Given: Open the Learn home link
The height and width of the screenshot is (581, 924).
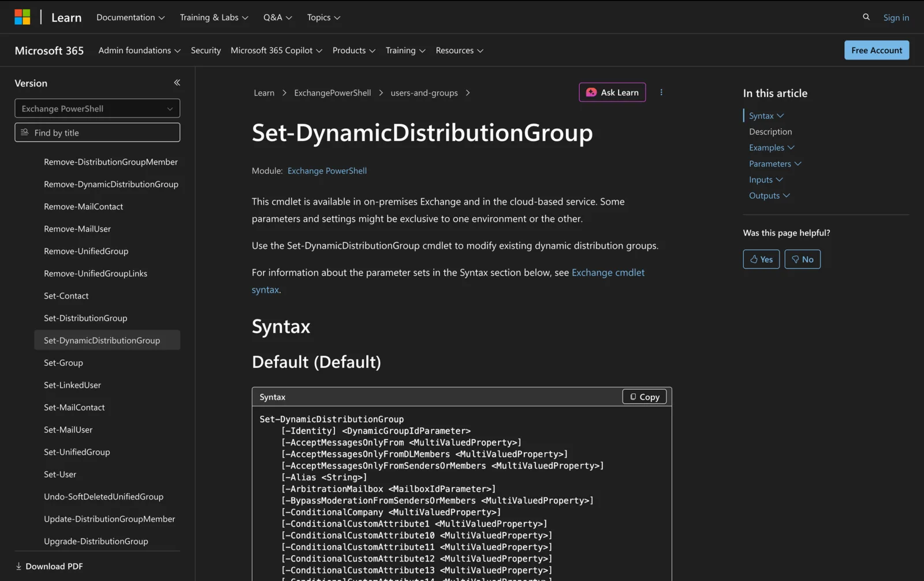Looking at the screenshot, I should click(66, 17).
